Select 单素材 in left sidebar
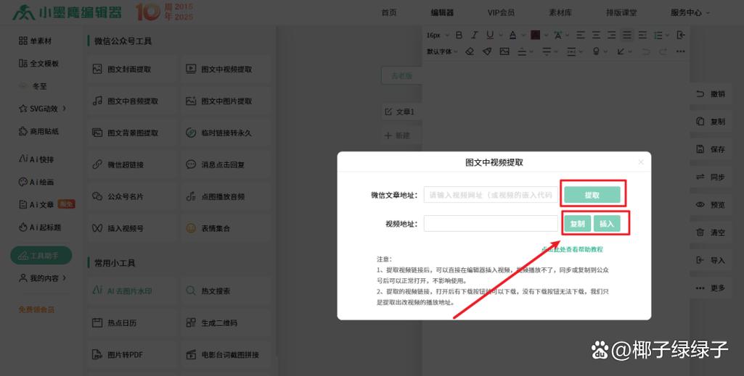Viewport: 744px width, 376px height. click(35, 41)
